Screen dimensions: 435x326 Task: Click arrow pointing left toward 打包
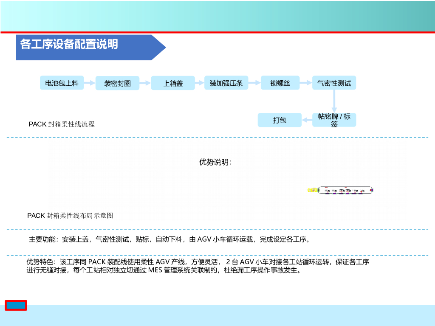pos(307,121)
